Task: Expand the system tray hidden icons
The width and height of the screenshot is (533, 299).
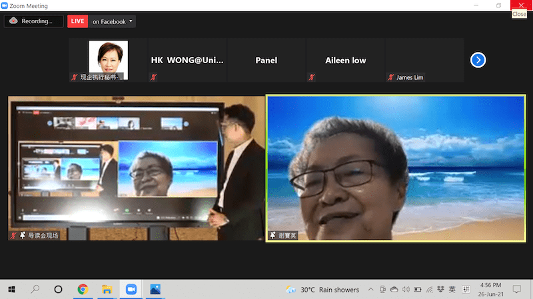Action: 371,290
